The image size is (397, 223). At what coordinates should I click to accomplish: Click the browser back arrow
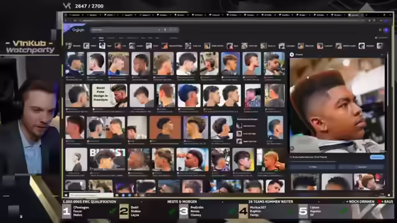(x=66, y=20)
